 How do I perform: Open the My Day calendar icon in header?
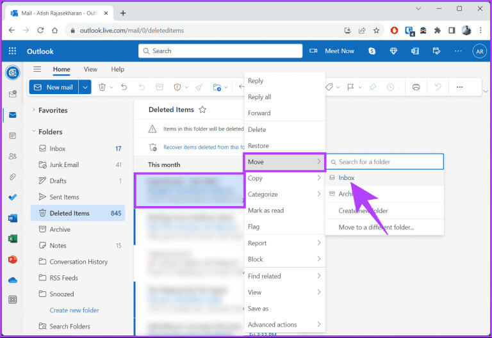coord(436,51)
